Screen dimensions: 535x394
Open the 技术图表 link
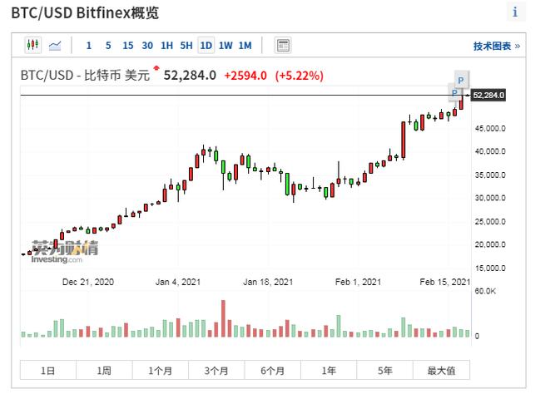pos(496,47)
